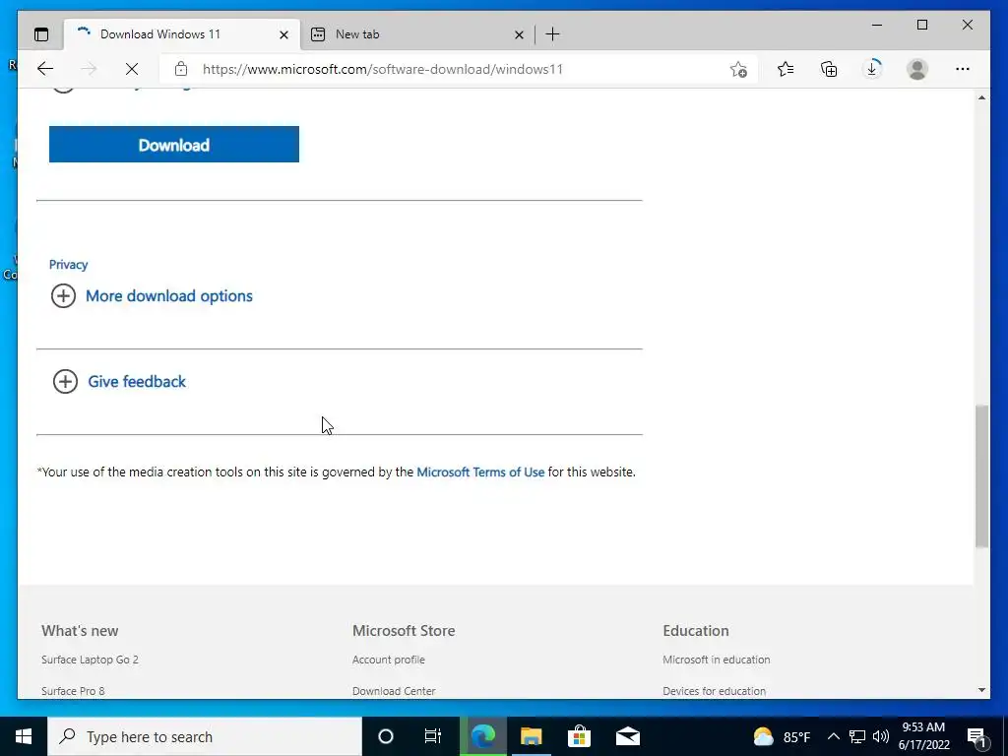This screenshot has height=756, width=1008.
Task: Open the tab actions menu icon
Action: coord(41,34)
